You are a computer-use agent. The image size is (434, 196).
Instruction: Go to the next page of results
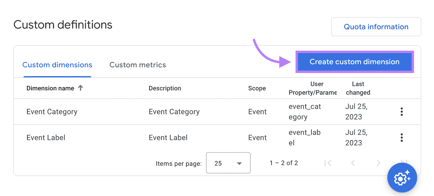[378, 163]
